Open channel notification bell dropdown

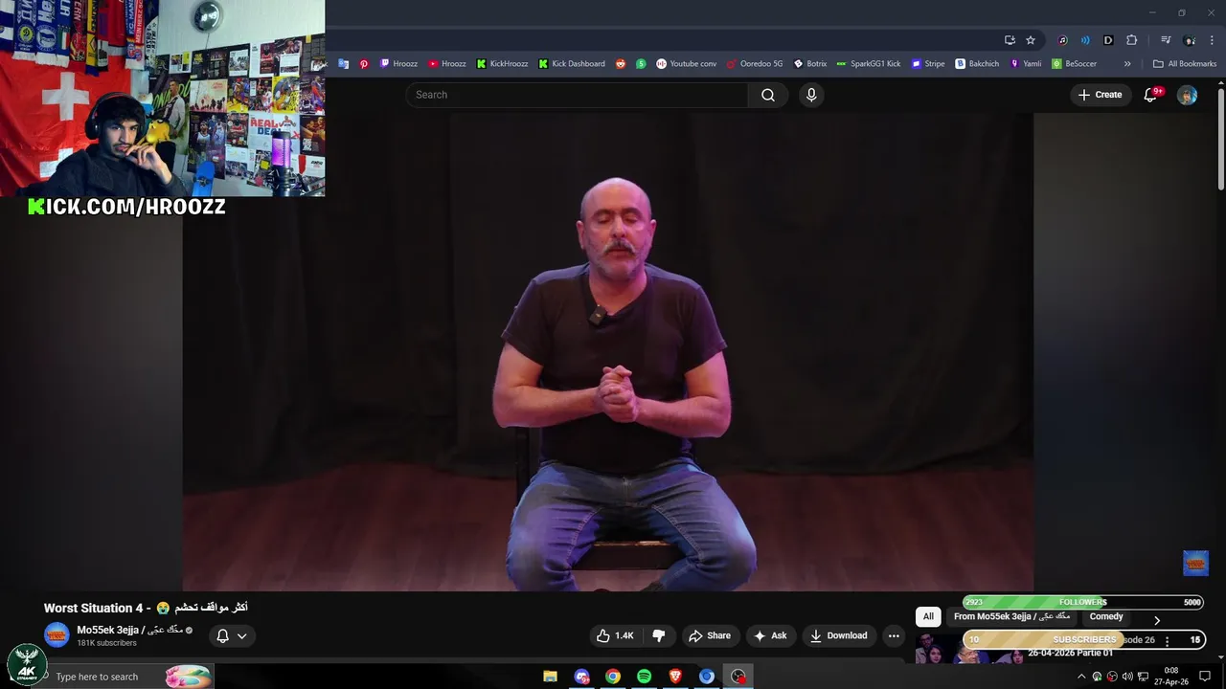pyautogui.click(x=232, y=635)
